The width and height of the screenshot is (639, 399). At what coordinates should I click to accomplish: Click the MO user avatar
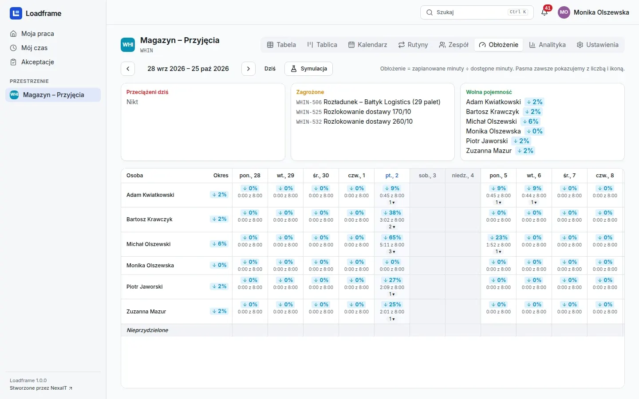pos(564,12)
